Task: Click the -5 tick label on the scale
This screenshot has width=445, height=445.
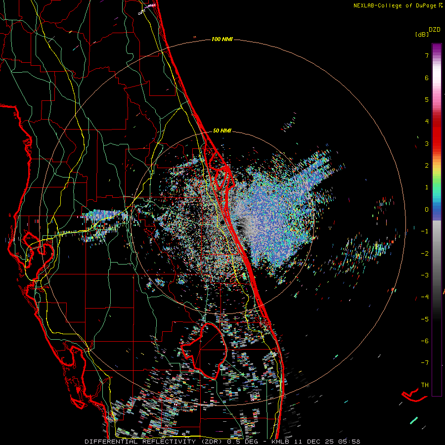Action: (x=425, y=319)
